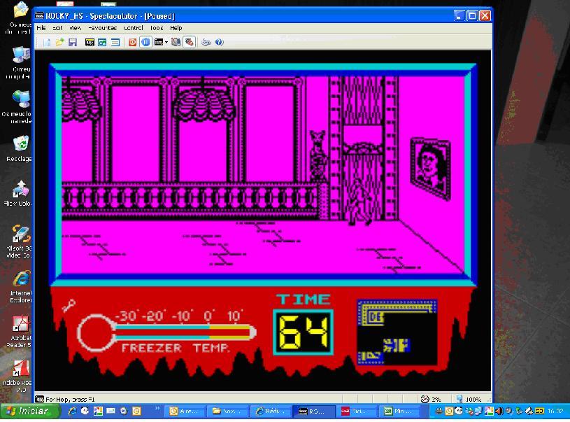Expand quick launch overflow chevron
570x422 pixels.
157,409
